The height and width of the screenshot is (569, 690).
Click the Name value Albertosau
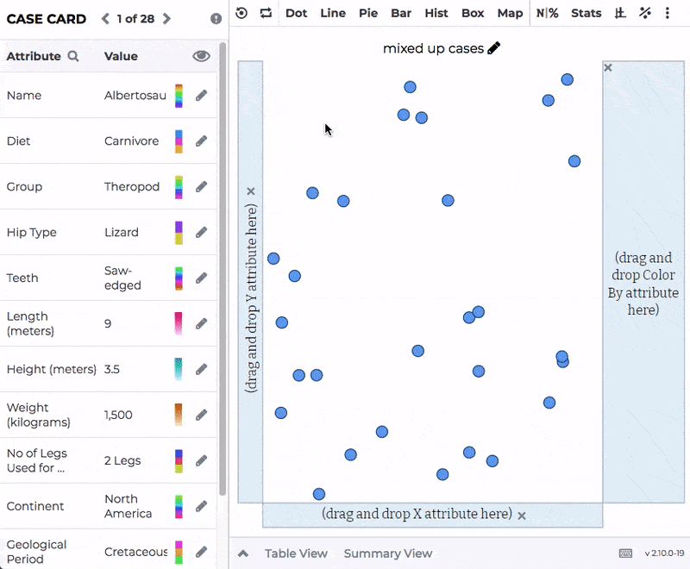(x=135, y=96)
